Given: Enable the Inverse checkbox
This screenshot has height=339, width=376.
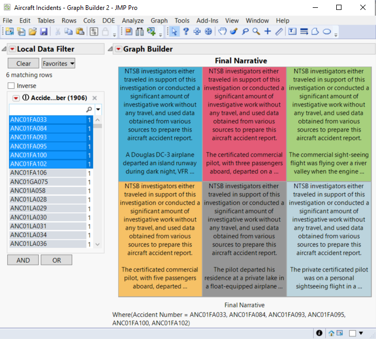Looking at the screenshot, I should pyautogui.click(x=11, y=86).
